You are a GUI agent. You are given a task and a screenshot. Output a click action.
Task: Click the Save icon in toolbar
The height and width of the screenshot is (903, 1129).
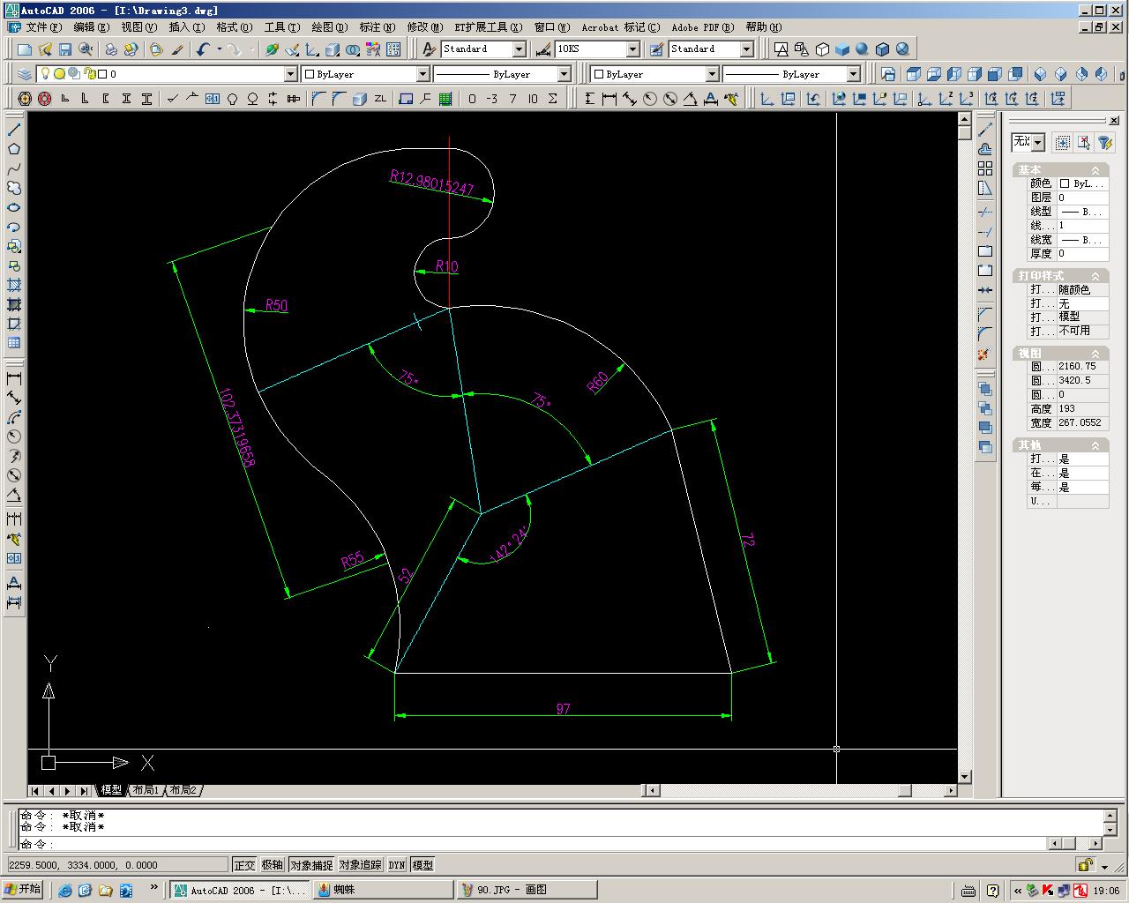click(65, 49)
